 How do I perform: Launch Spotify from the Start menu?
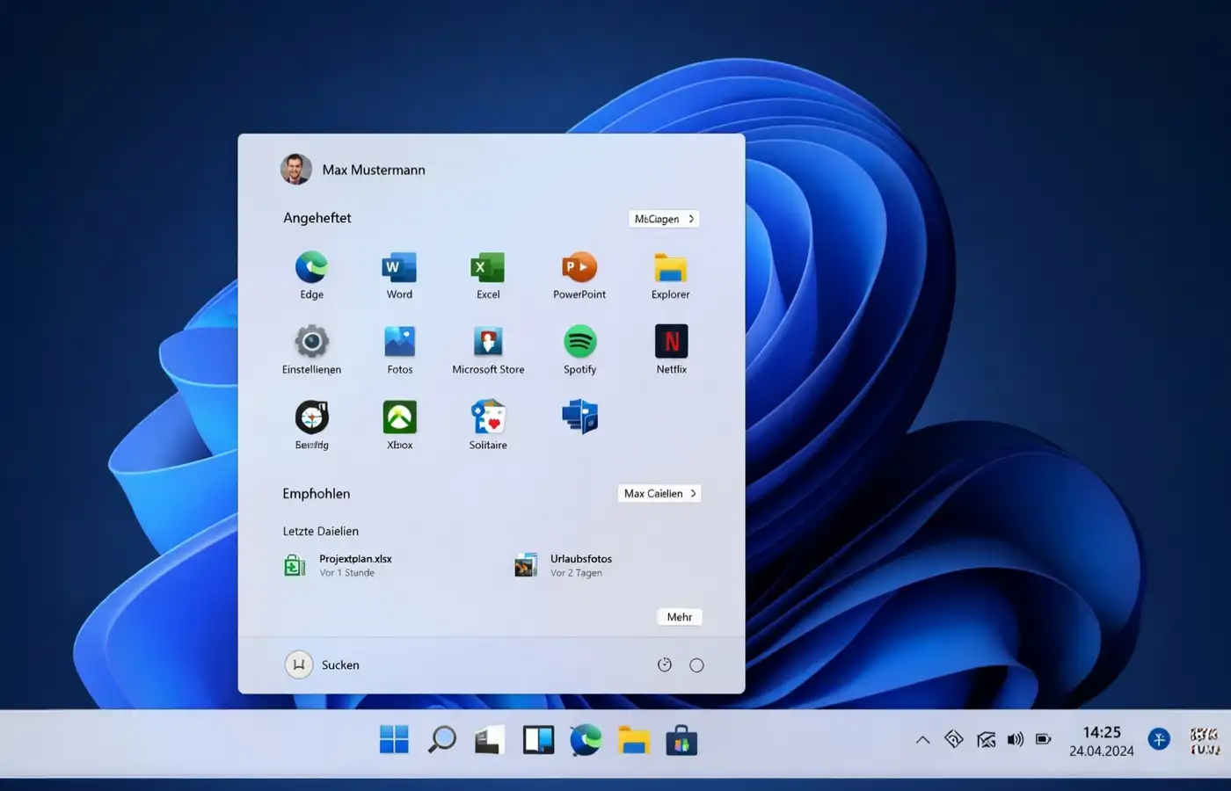click(x=579, y=342)
